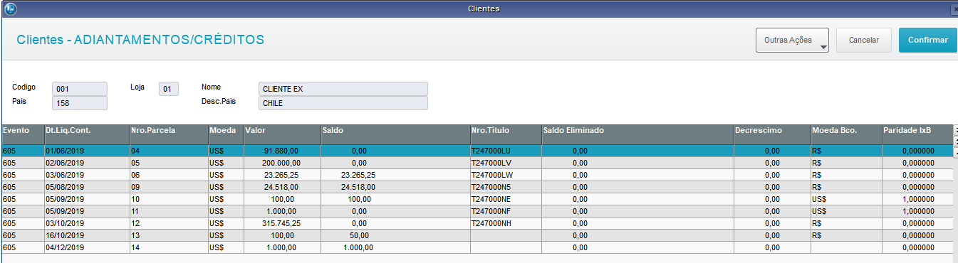Click parcela number 11 cell
Image resolution: width=958 pixels, height=263 pixels.
[169, 210]
